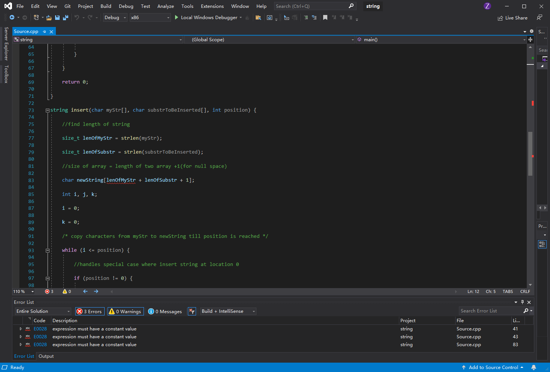Open the main() member dropdown
The width and height of the screenshot is (550, 372).
pos(441,40)
